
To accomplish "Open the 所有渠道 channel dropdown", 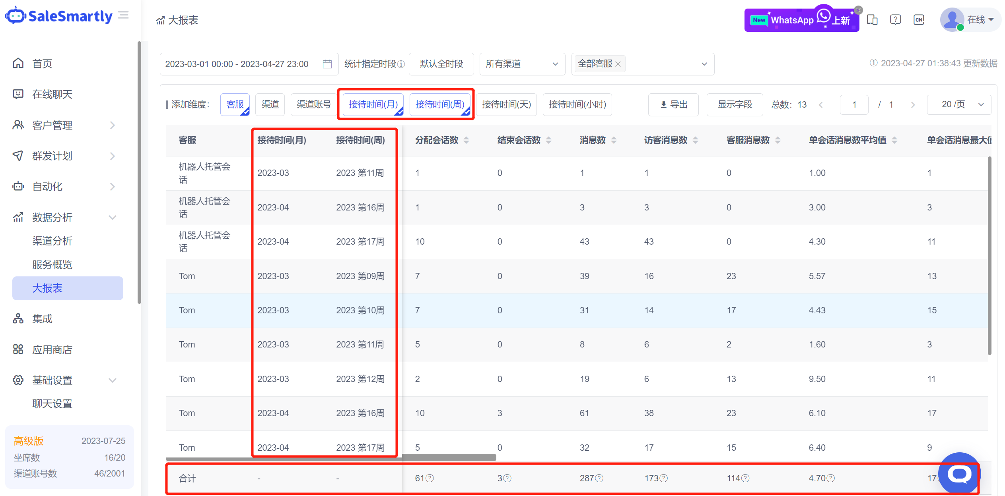I will 522,64.
